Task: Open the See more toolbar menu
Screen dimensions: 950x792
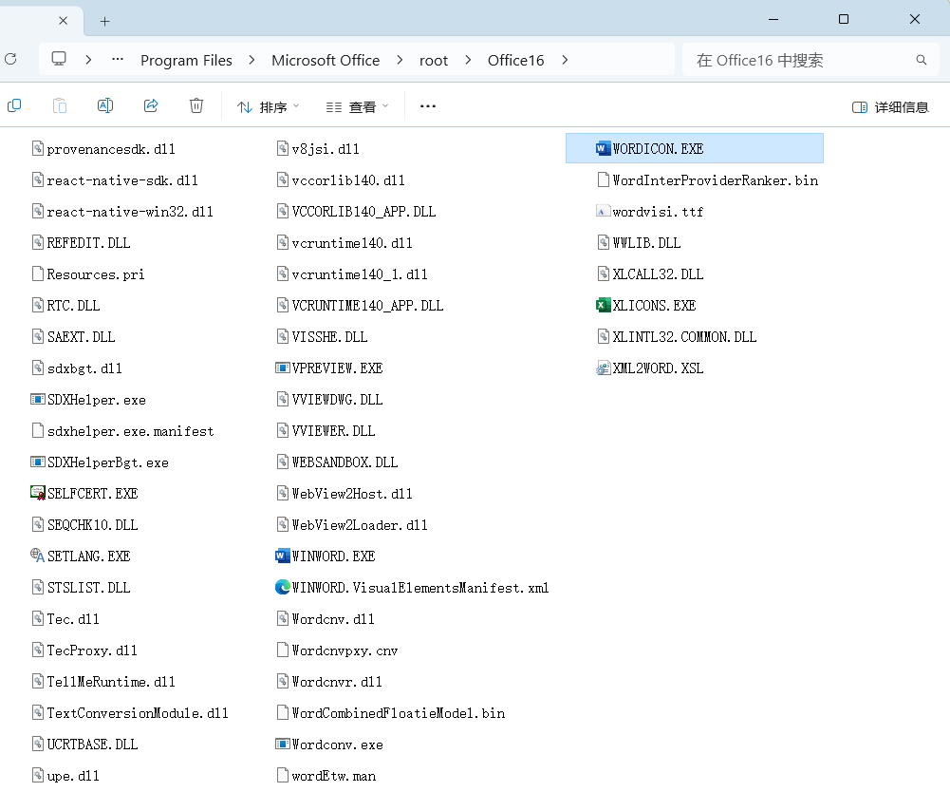Action: click(428, 106)
